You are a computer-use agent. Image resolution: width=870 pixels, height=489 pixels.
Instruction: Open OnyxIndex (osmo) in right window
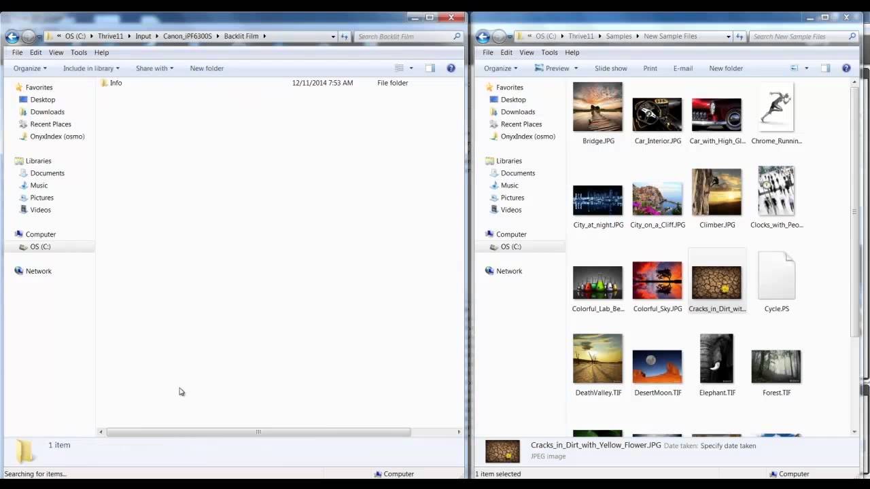(527, 137)
